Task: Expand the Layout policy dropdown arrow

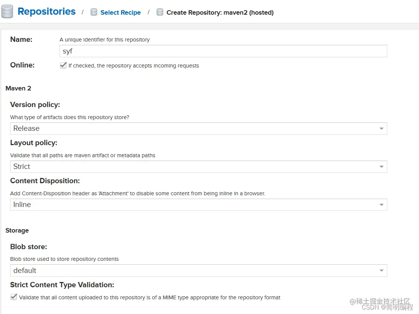Action: 381,167
